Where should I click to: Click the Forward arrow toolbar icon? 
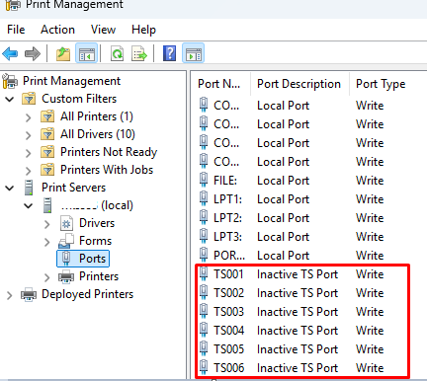[33, 53]
